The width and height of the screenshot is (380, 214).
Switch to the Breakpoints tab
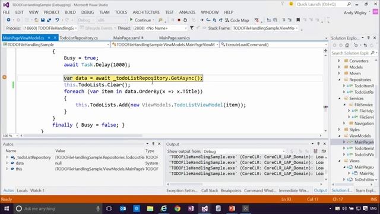[231, 190]
